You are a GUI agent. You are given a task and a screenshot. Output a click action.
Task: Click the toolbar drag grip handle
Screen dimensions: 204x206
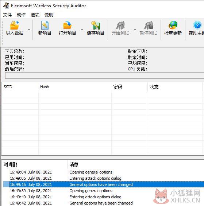tap(2, 32)
